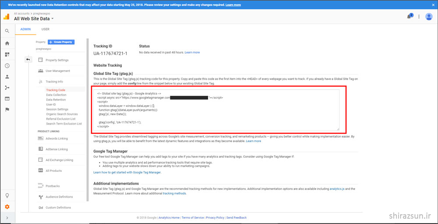Select Session Settings submenu item
The width and height of the screenshot is (438, 224).
(57, 109)
